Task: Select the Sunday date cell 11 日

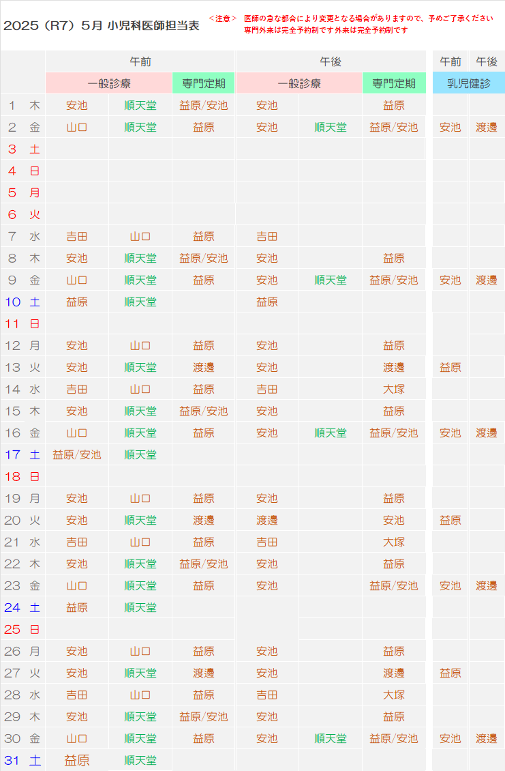Action: click(22, 324)
